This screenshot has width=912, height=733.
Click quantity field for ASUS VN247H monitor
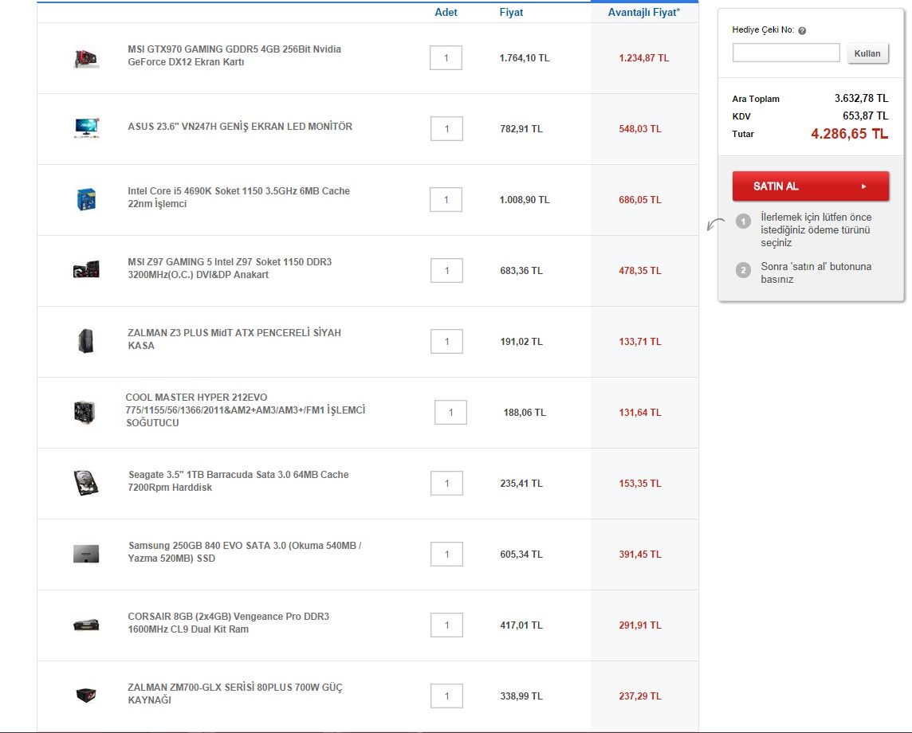(446, 128)
